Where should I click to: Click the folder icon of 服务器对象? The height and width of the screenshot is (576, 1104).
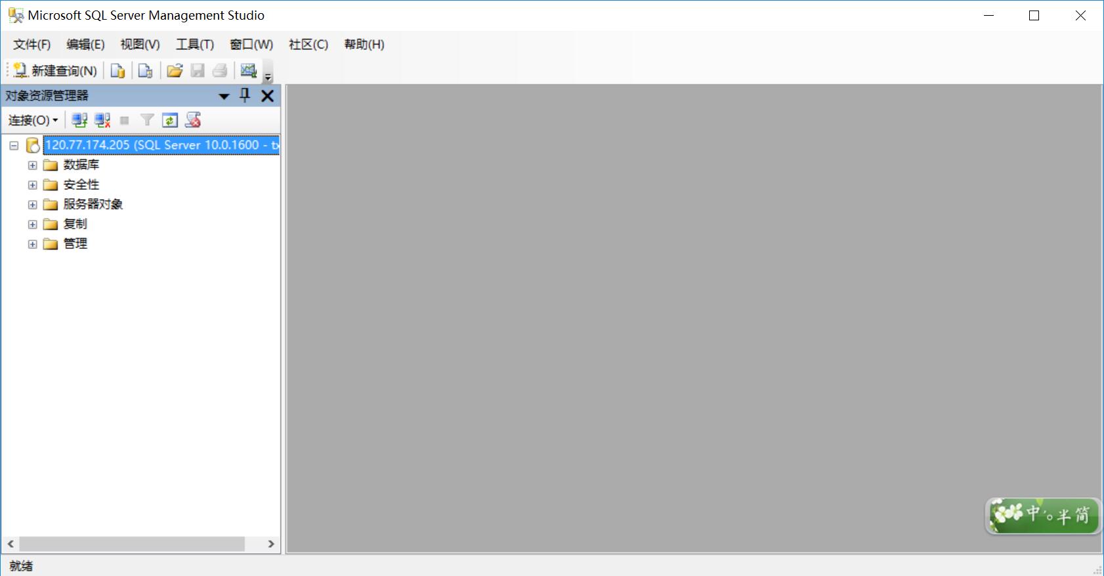[51, 204]
